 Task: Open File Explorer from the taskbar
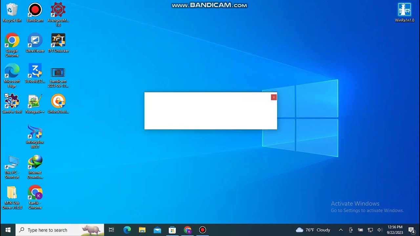pos(142,230)
